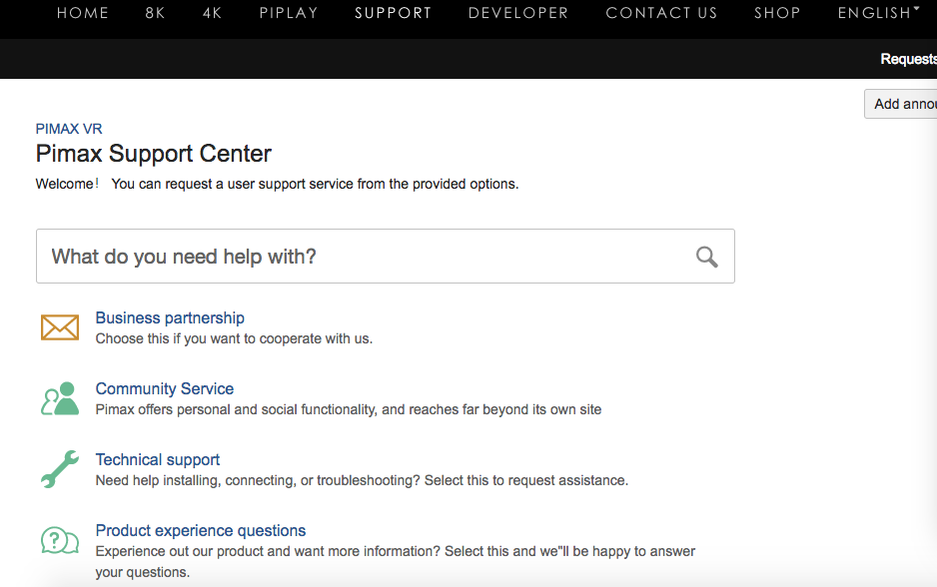Open the DEVELOPER navigation item

pyautogui.click(x=518, y=13)
